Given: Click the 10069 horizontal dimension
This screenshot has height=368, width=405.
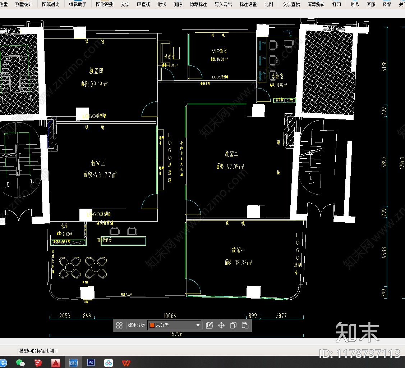Looking at the screenshot, I should point(170,316).
